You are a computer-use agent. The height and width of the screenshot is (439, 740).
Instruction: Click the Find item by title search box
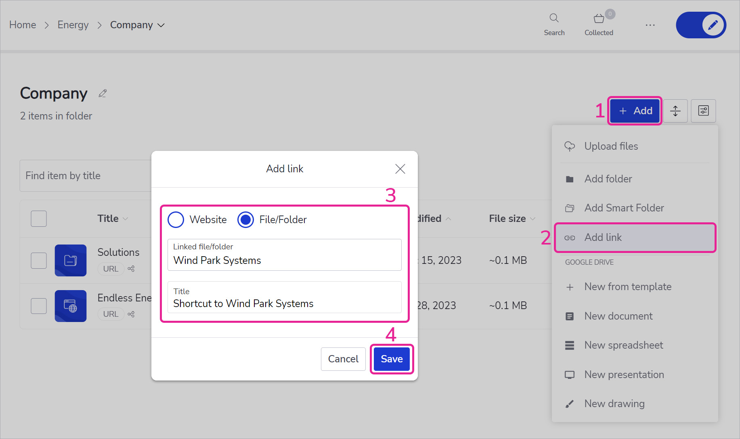[86, 176]
